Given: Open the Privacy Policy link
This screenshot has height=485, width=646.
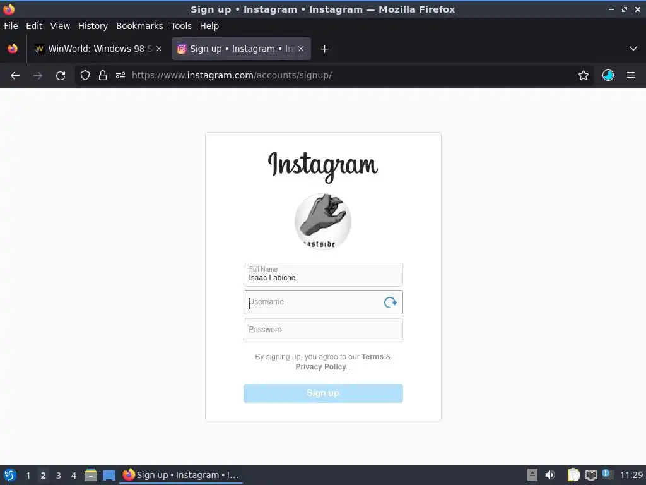Looking at the screenshot, I should (320, 367).
